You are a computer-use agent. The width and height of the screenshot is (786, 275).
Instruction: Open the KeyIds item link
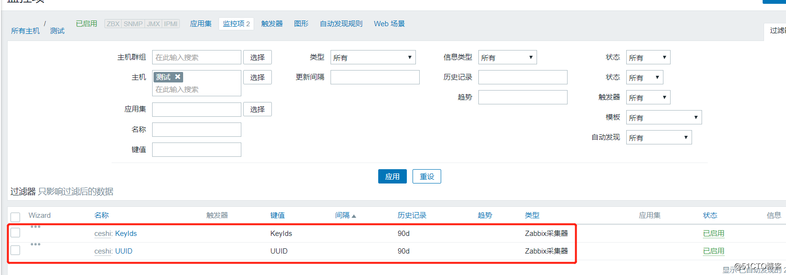[x=126, y=234]
